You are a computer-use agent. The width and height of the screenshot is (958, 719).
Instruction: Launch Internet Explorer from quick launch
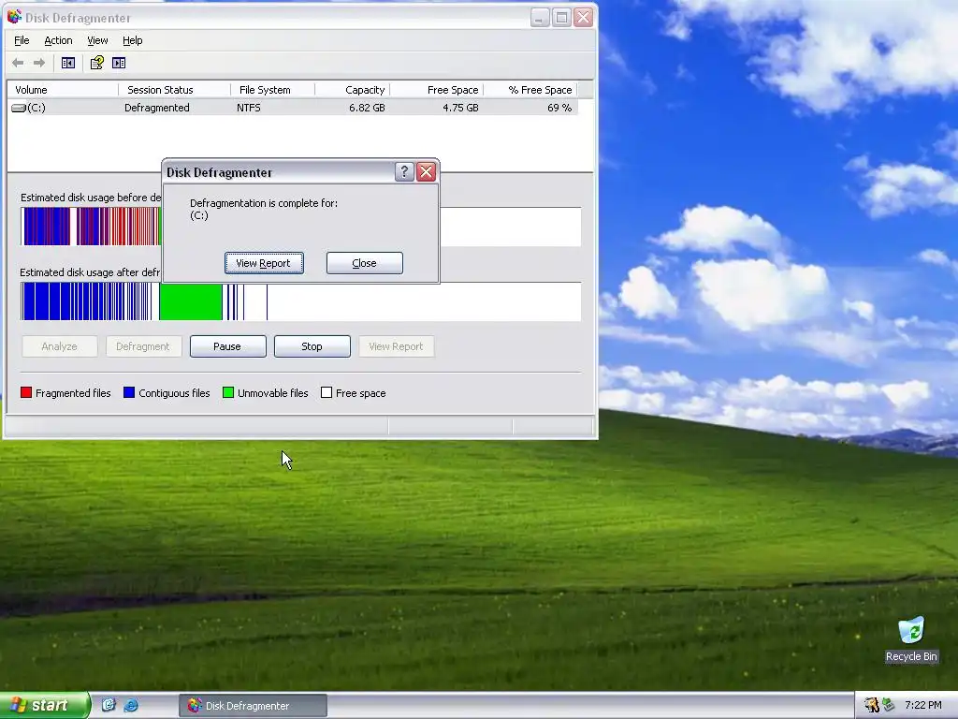[131, 705]
